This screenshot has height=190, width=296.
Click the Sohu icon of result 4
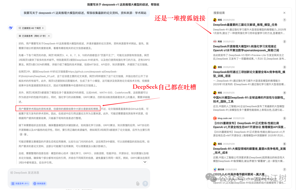[x=215, y=93]
